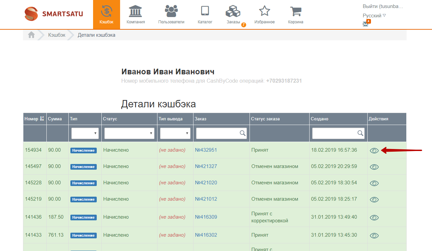432x251 pixels.
Task: View details of cashback 154934 eye icon
Action: pyautogui.click(x=374, y=150)
